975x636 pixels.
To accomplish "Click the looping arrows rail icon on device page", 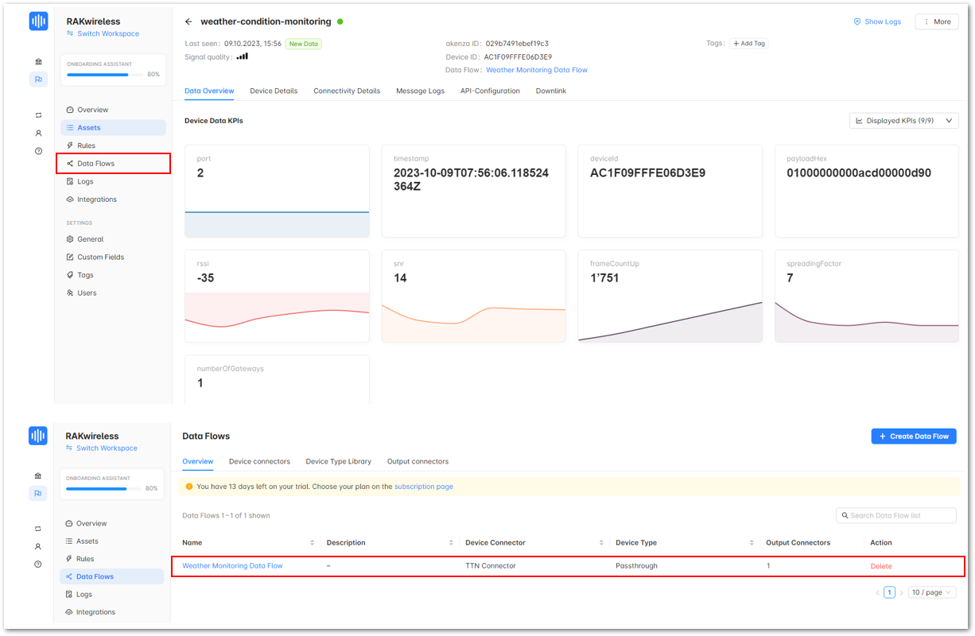I will (38, 115).
